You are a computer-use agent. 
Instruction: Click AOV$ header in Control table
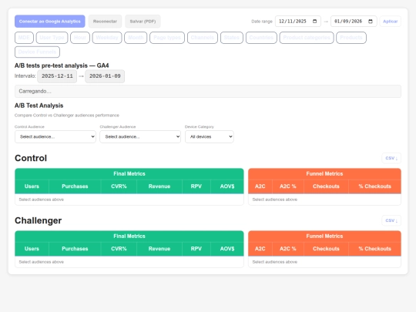pos(227,186)
